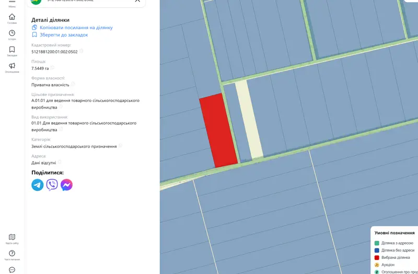This screenshot has height=274, width=418.
Task: Click green Ділянка з адресою legend swatch
Action: [x=377, y=243]
